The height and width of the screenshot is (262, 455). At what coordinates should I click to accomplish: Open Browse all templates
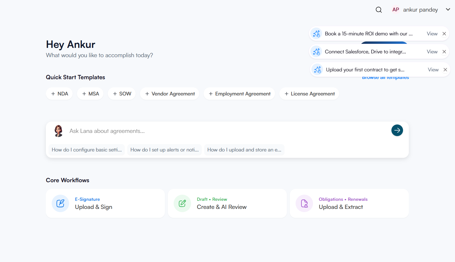pos(385,77)
